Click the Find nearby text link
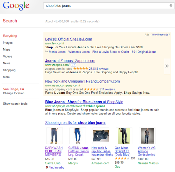The width and height of the screenshot is (175, 172). (56, 167)
